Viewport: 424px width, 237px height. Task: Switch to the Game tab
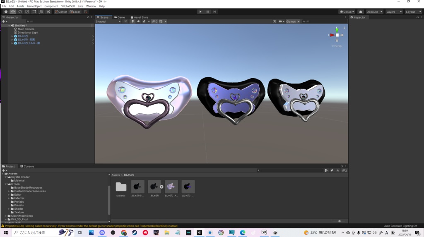pyautogui.click(x=119, y=17)
